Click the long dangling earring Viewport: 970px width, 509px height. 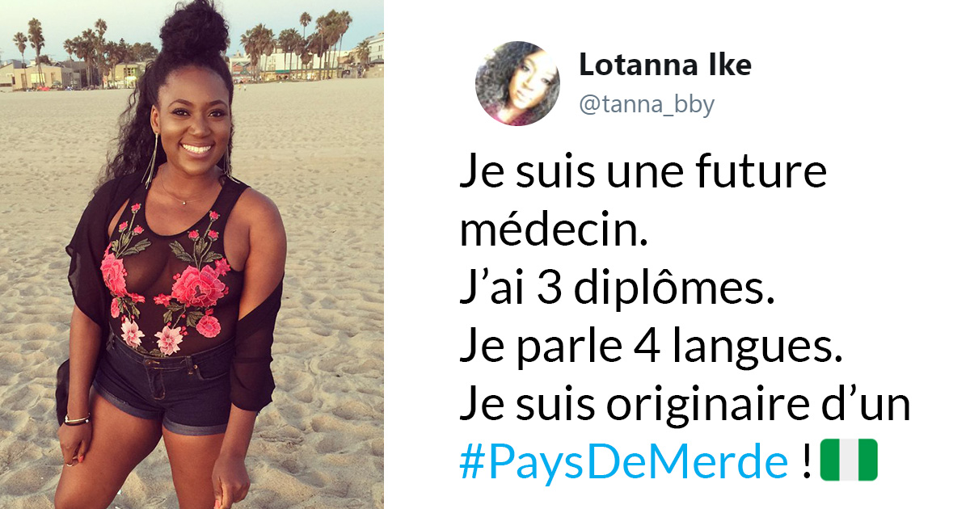pyautogui.click(x=150, y=160)
